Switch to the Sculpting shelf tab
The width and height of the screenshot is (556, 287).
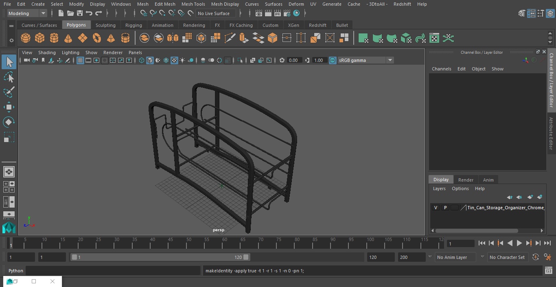(x=105, y=25)
